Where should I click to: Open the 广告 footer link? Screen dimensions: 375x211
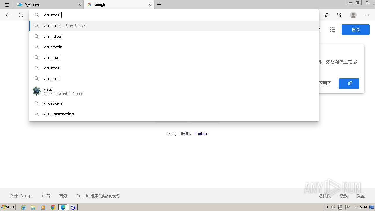point(46,196)
